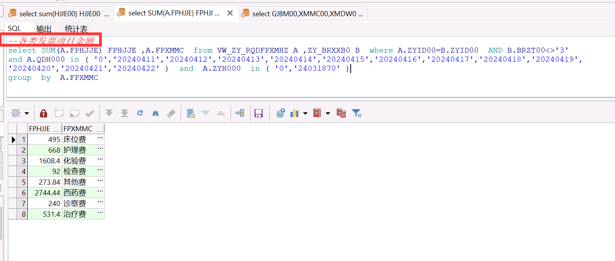Screen dimensions: 615x261
Task: Click the grid select-cells tool icon
Action: [16, 113]
